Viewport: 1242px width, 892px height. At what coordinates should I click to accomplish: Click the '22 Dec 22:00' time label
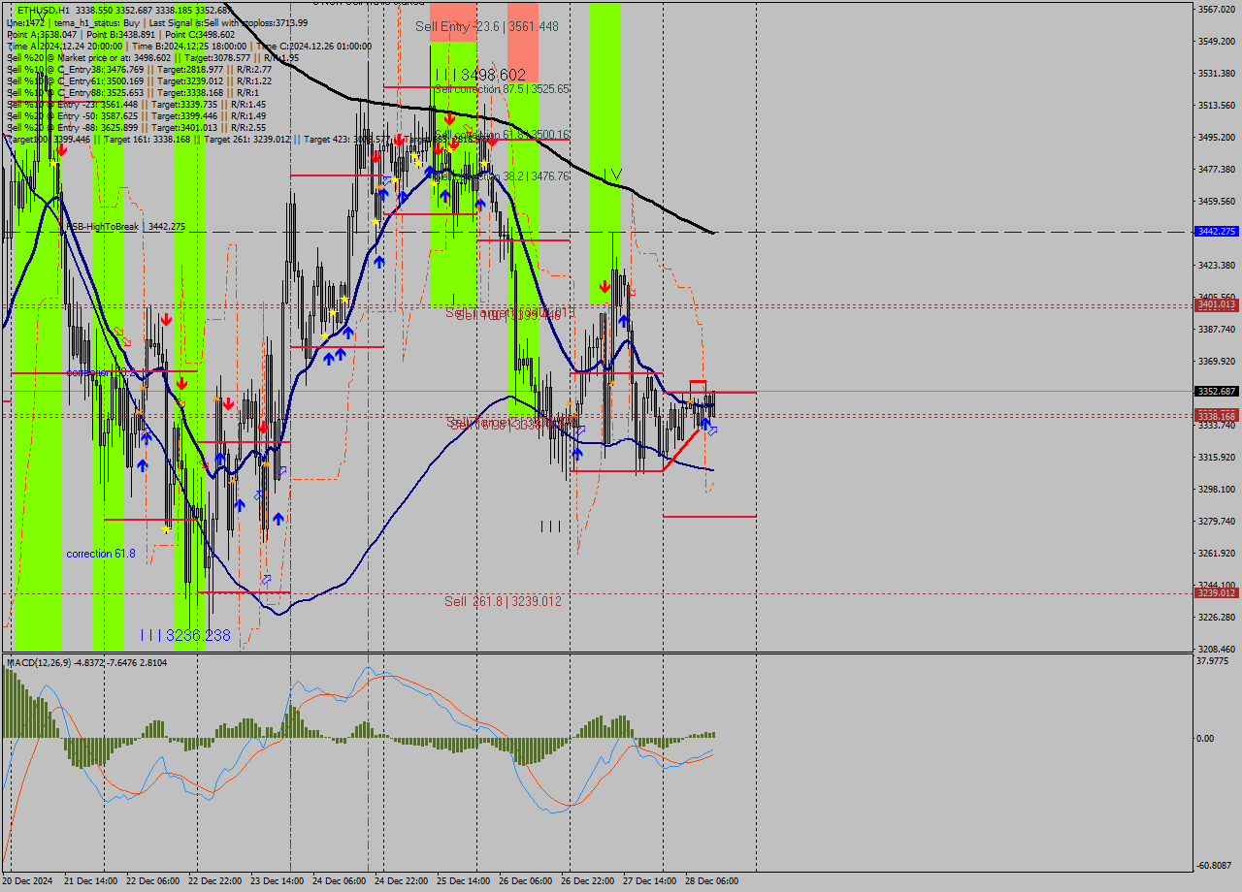coord(214,881)
